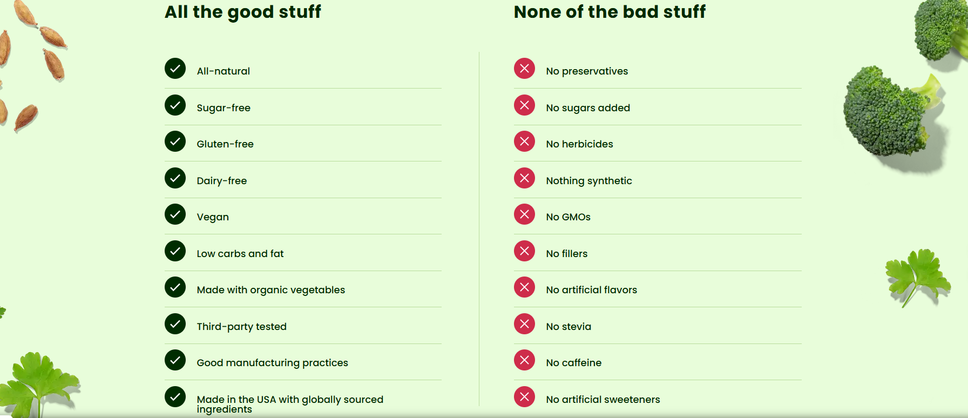Click the "None of the bad stuff" heading
The image size is (968, 418).
click(610, 12)
